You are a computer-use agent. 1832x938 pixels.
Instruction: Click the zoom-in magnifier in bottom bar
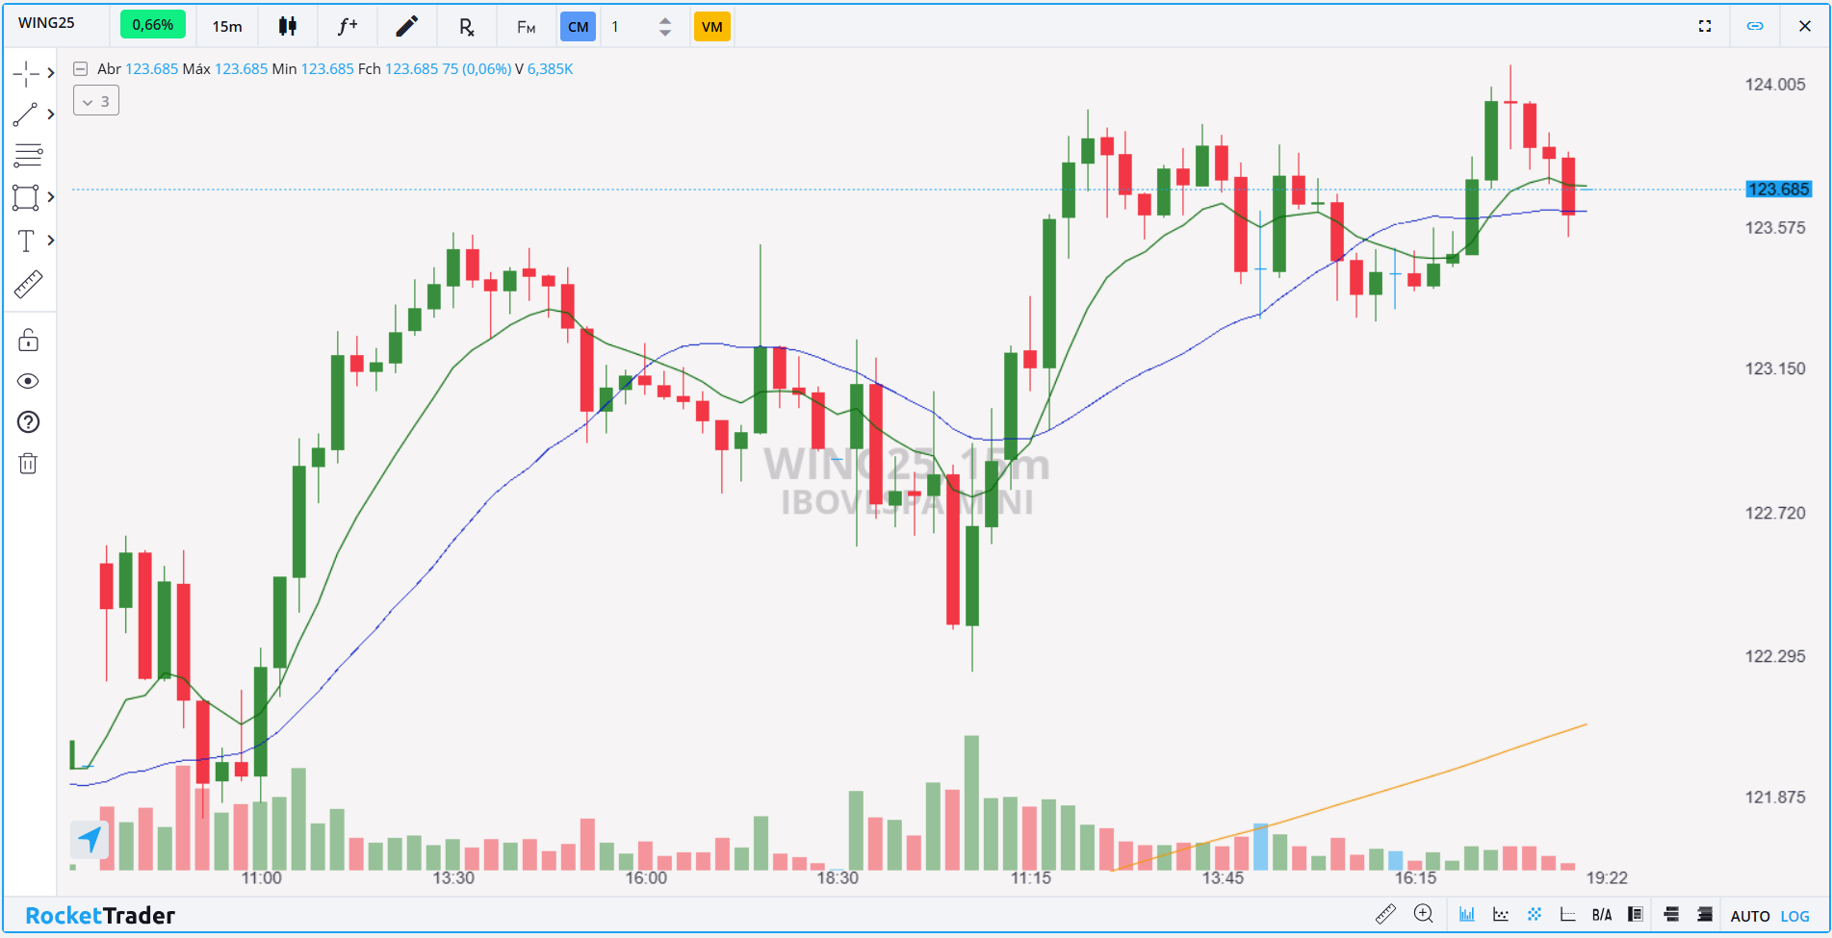pos(1423,914)
